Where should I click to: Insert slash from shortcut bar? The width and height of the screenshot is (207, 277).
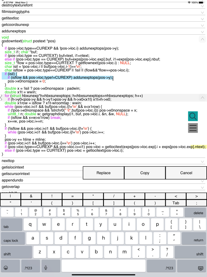coord(114,196)
